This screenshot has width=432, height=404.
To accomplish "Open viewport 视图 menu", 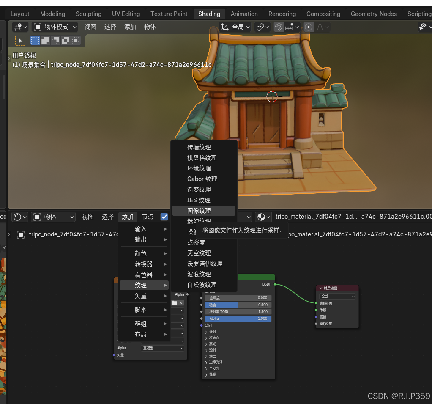I will point(90,27).
